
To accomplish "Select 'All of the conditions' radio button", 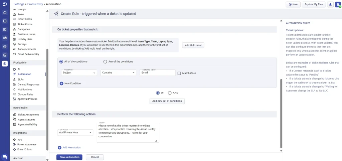I will click(61, 62).
